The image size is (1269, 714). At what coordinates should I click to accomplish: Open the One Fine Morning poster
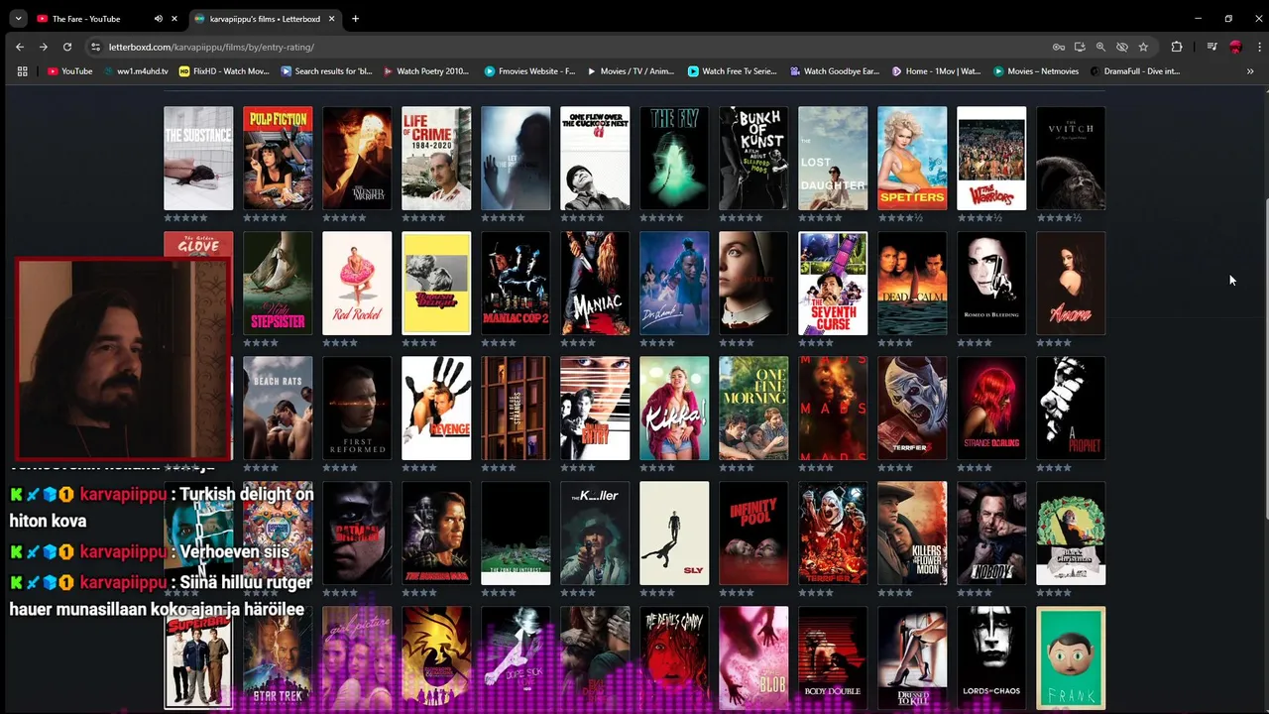click(753, 409)
